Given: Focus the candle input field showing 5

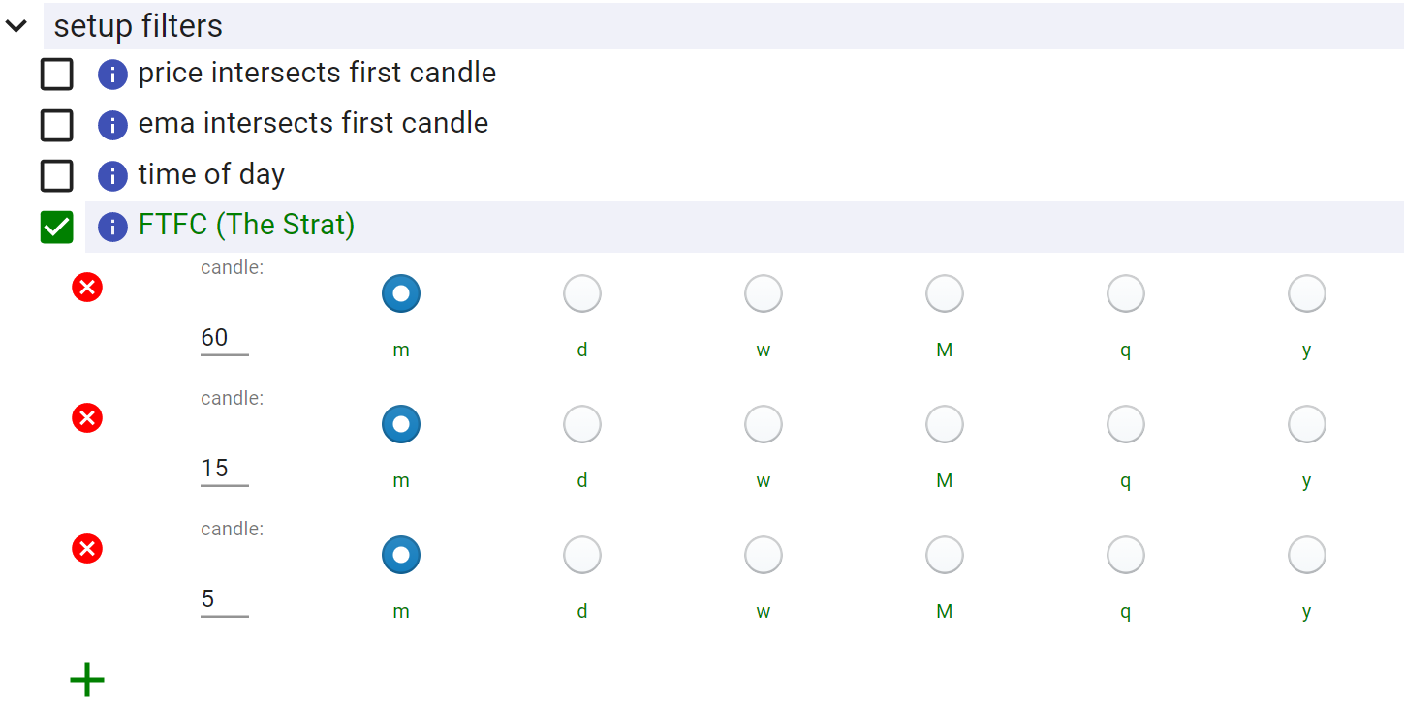Looking at the screenshot, I should [x=224, y=599].
